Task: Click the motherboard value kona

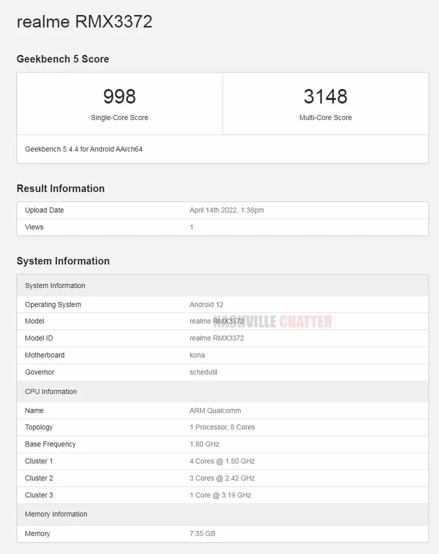Action: click(x=197, y=355)
